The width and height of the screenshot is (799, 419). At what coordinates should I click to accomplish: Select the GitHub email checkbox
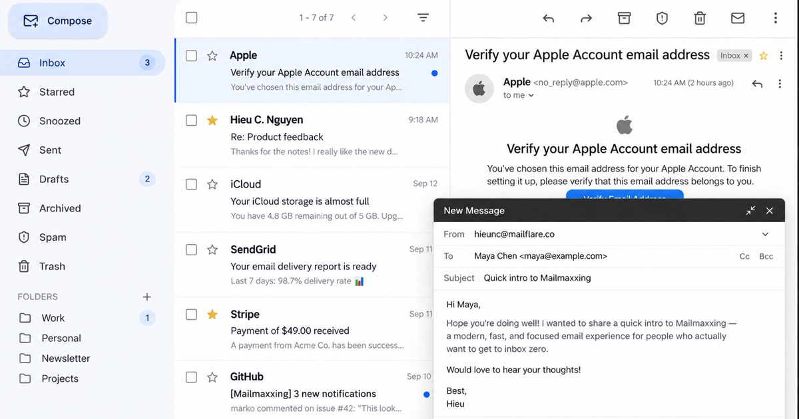click(192, 377)
